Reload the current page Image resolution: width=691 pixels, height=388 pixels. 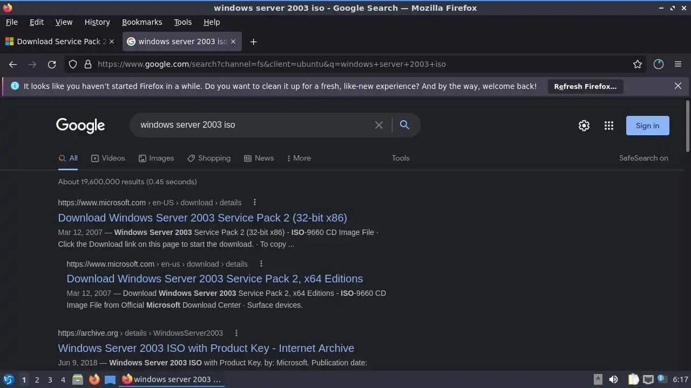[x=52, y=64]
